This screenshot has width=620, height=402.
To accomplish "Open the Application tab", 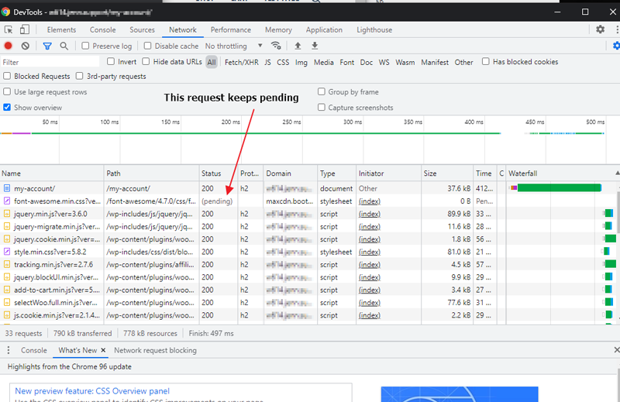I will pyautogui.click(x=324, y=29).
